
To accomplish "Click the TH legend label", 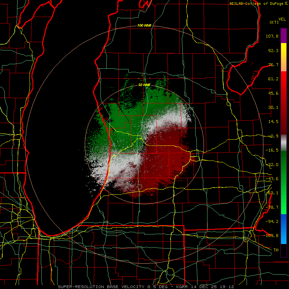I will 276,250.
